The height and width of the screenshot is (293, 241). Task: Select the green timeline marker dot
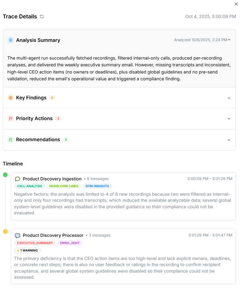5,175
